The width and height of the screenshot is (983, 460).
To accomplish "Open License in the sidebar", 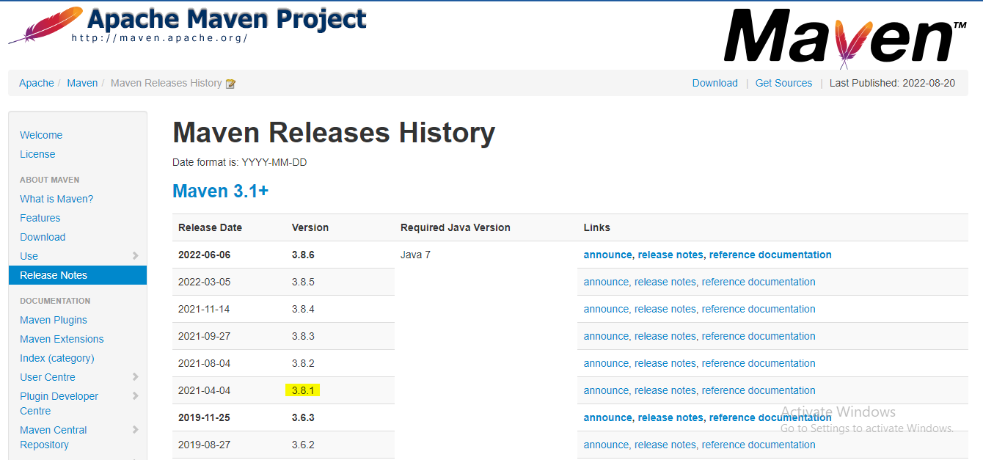I will tap(37, 154).
